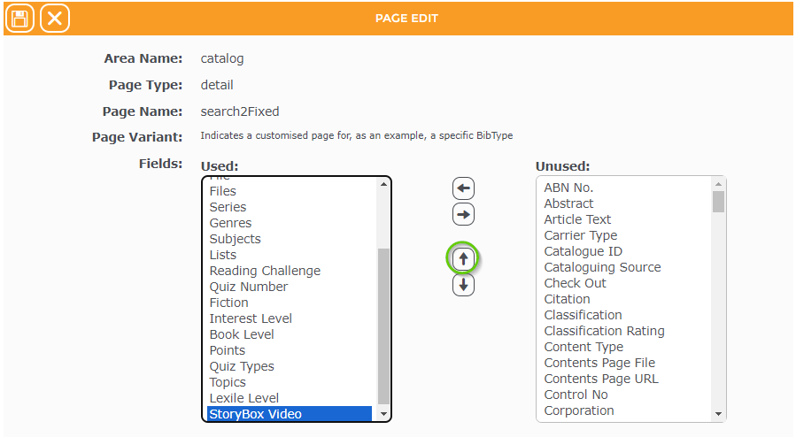Choose Classification Rating from Unused list
796x437 pixels.
click(x=604, y=331)
